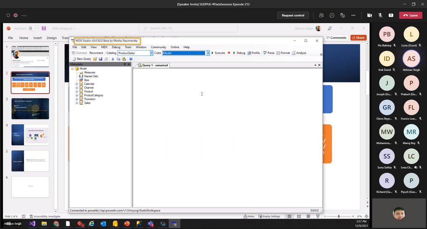This screenshot has width=427, height=229.
Task: Toggle the PowerPoint AutoSave switch
Action: click(x=33, y=28)
